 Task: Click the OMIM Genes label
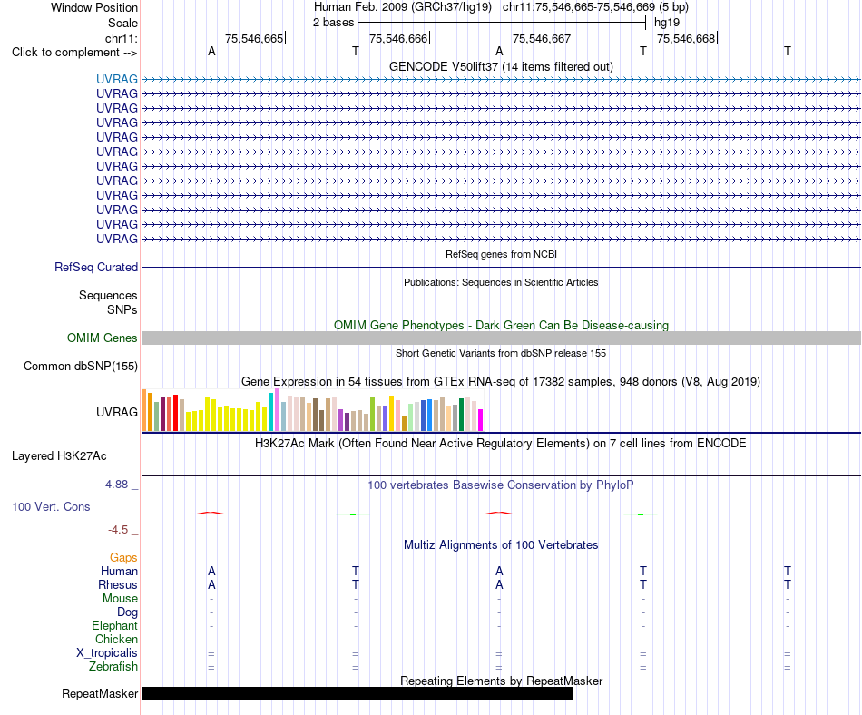tap(102, 338)
